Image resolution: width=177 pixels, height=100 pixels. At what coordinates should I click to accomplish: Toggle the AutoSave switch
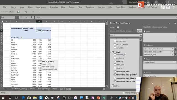pos(12,12)
